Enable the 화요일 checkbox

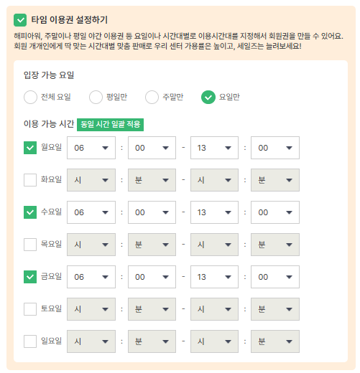click(x=30, y=180)
